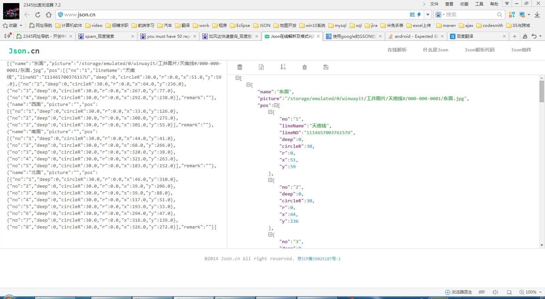The height and width of the screenshot is (299, 545).
Task: Click the site security shield icon
Action: click(x=60, y=15)
